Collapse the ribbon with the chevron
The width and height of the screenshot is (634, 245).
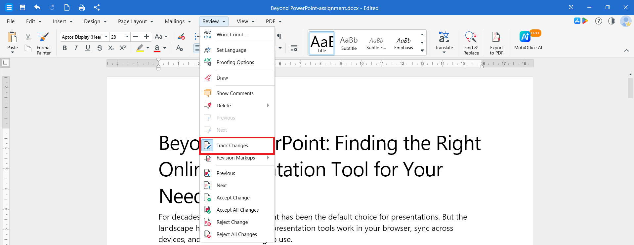[x=626, y=51]
